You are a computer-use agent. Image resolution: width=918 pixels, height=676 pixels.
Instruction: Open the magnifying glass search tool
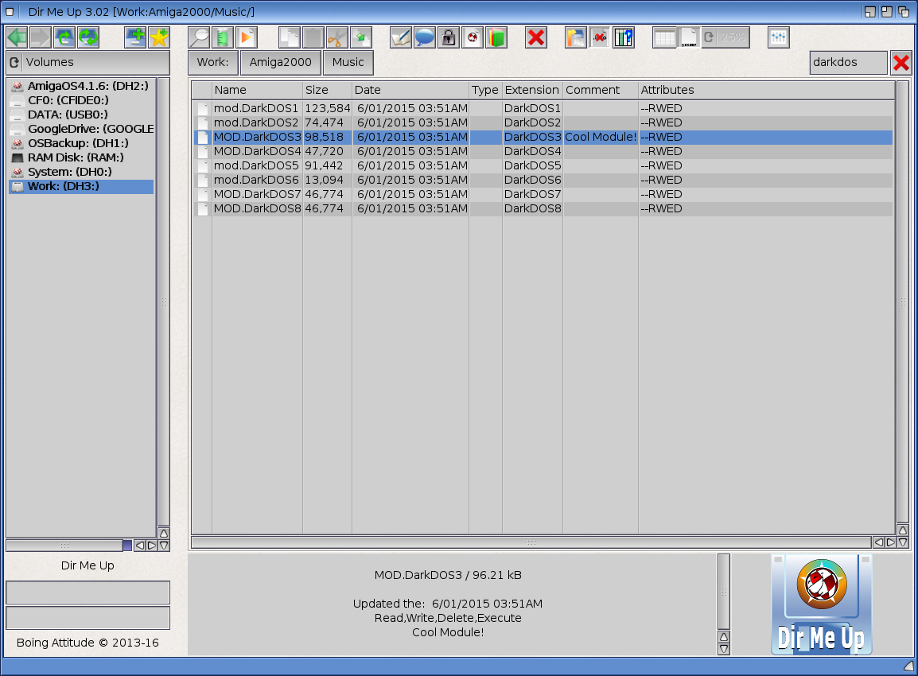coord(199,37)
